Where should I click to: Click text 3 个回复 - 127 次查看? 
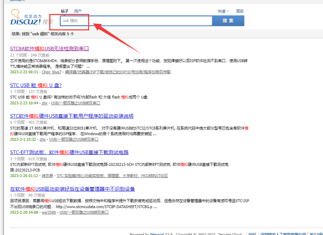29,91
